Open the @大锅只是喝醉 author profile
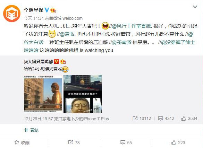Image resolution: width=203 pixels, height=148 pixels. [38, 62]
